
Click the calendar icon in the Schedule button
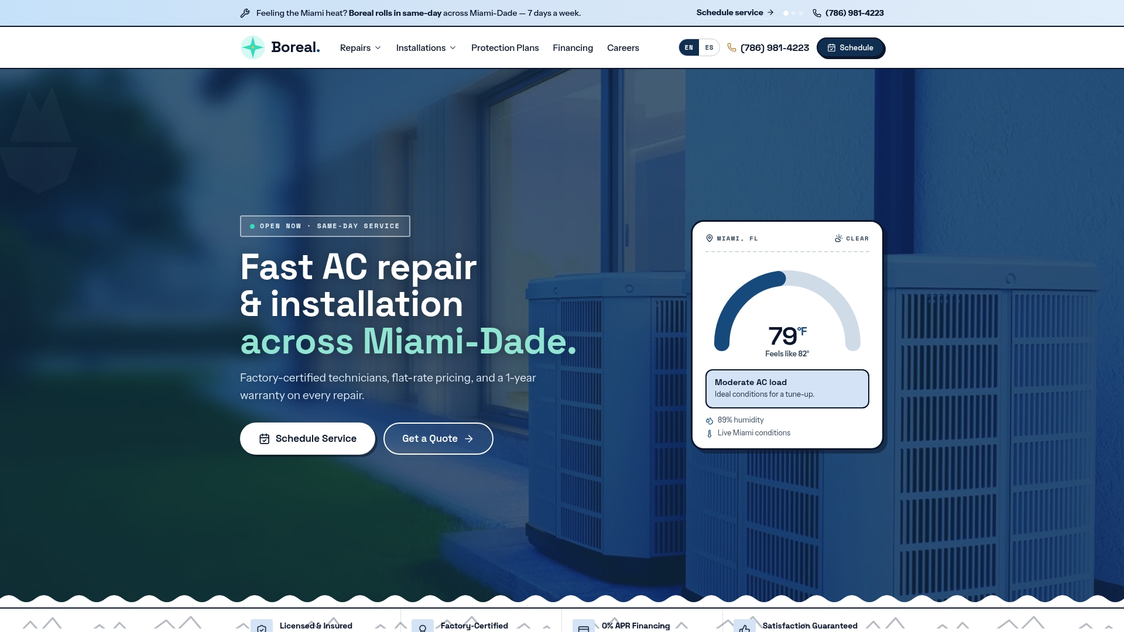(831, 48)
